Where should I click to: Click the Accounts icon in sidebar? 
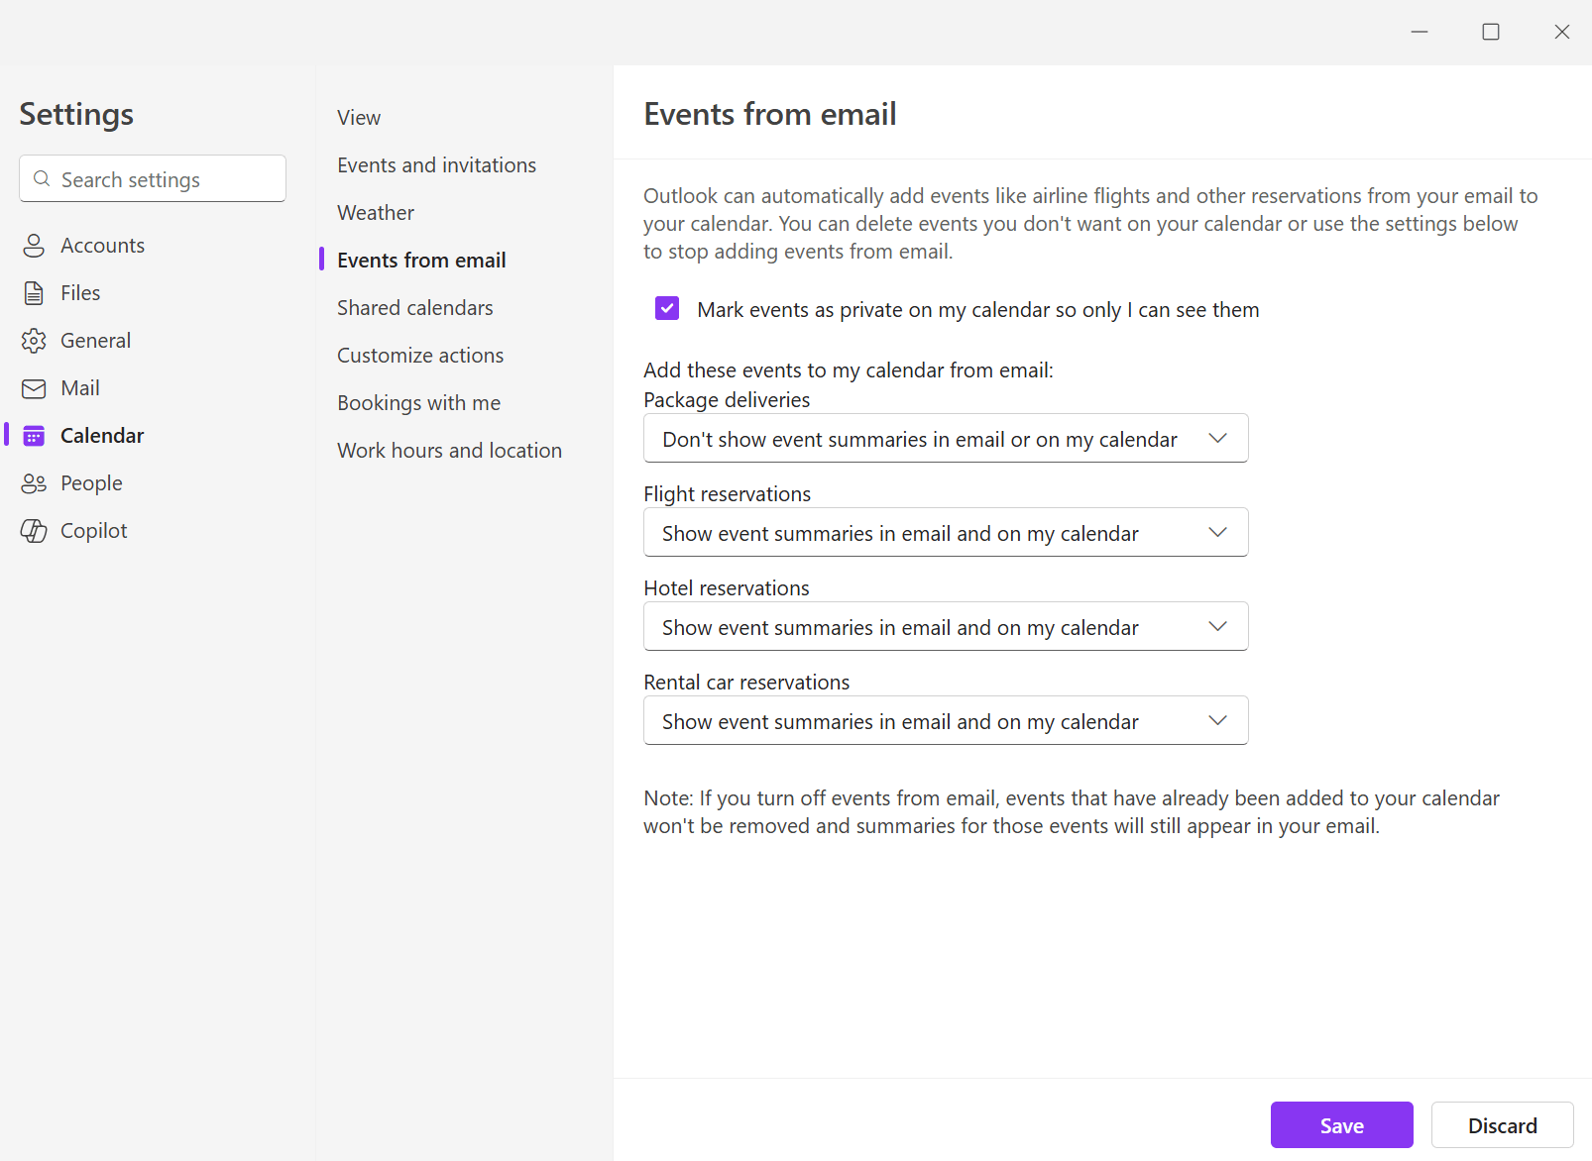pyautogui.click(x=34, y=245)
